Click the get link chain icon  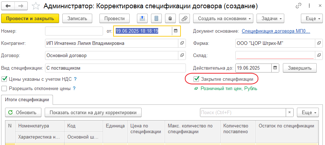[299, 6]
